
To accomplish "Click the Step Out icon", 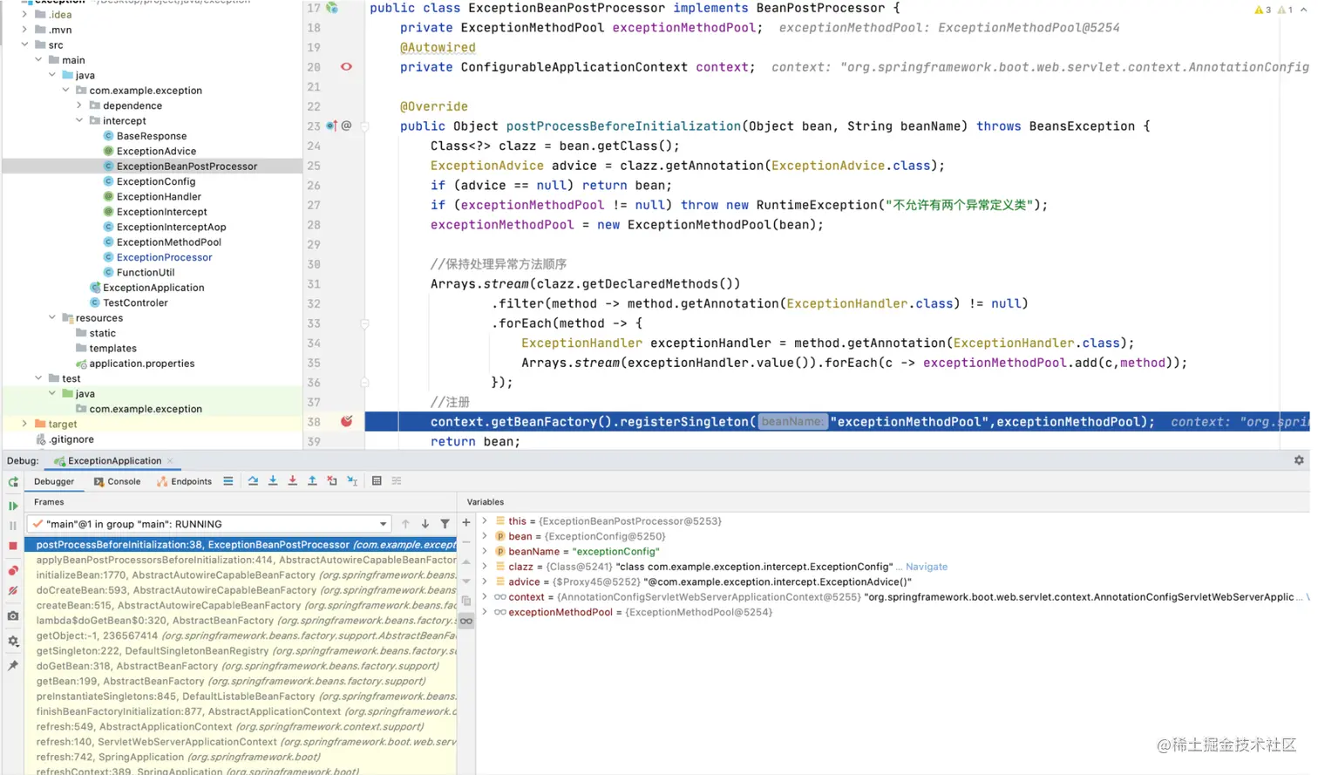I will tap(312, 481).
